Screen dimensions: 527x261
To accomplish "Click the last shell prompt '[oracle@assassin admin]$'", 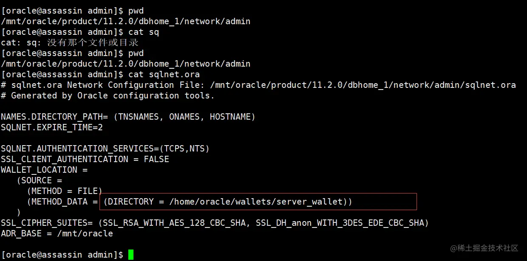I will [x=62, y=255].
